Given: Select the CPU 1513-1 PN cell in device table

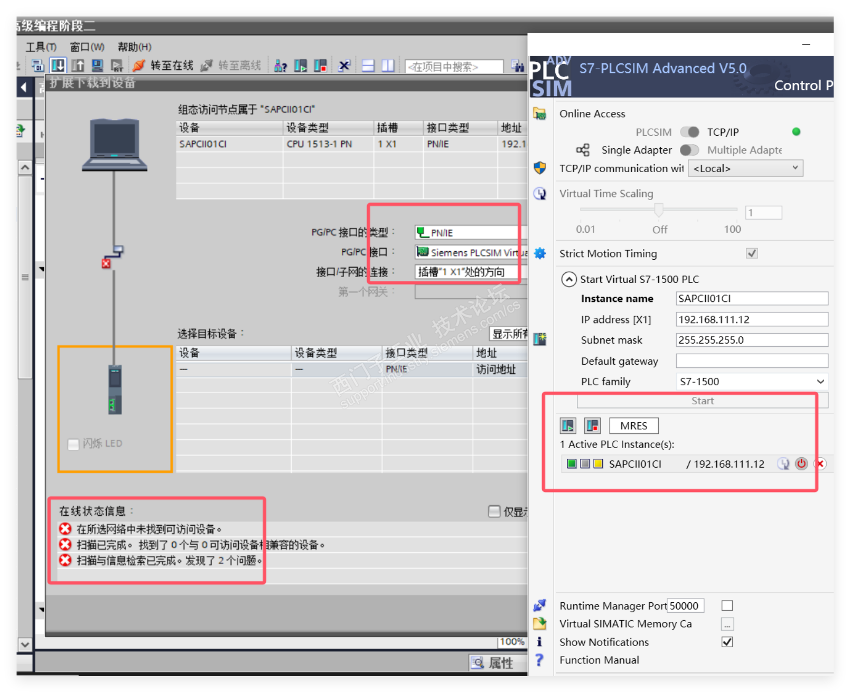Looking at the screenshot, I should point(328,144).
